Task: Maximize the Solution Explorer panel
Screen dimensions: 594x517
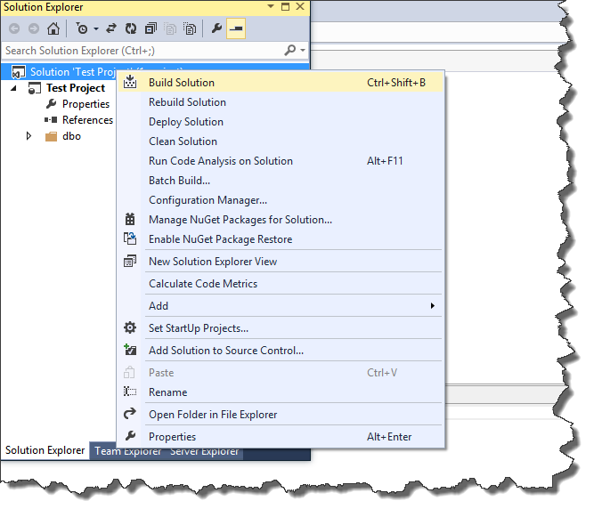Action: (285, 6)
